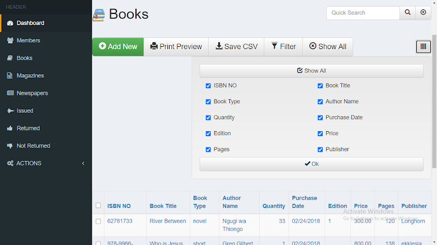Select the row checkbox for River Between
The image size is (437, 245).
98,222
